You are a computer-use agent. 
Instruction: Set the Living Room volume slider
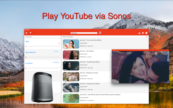(44, 68)
